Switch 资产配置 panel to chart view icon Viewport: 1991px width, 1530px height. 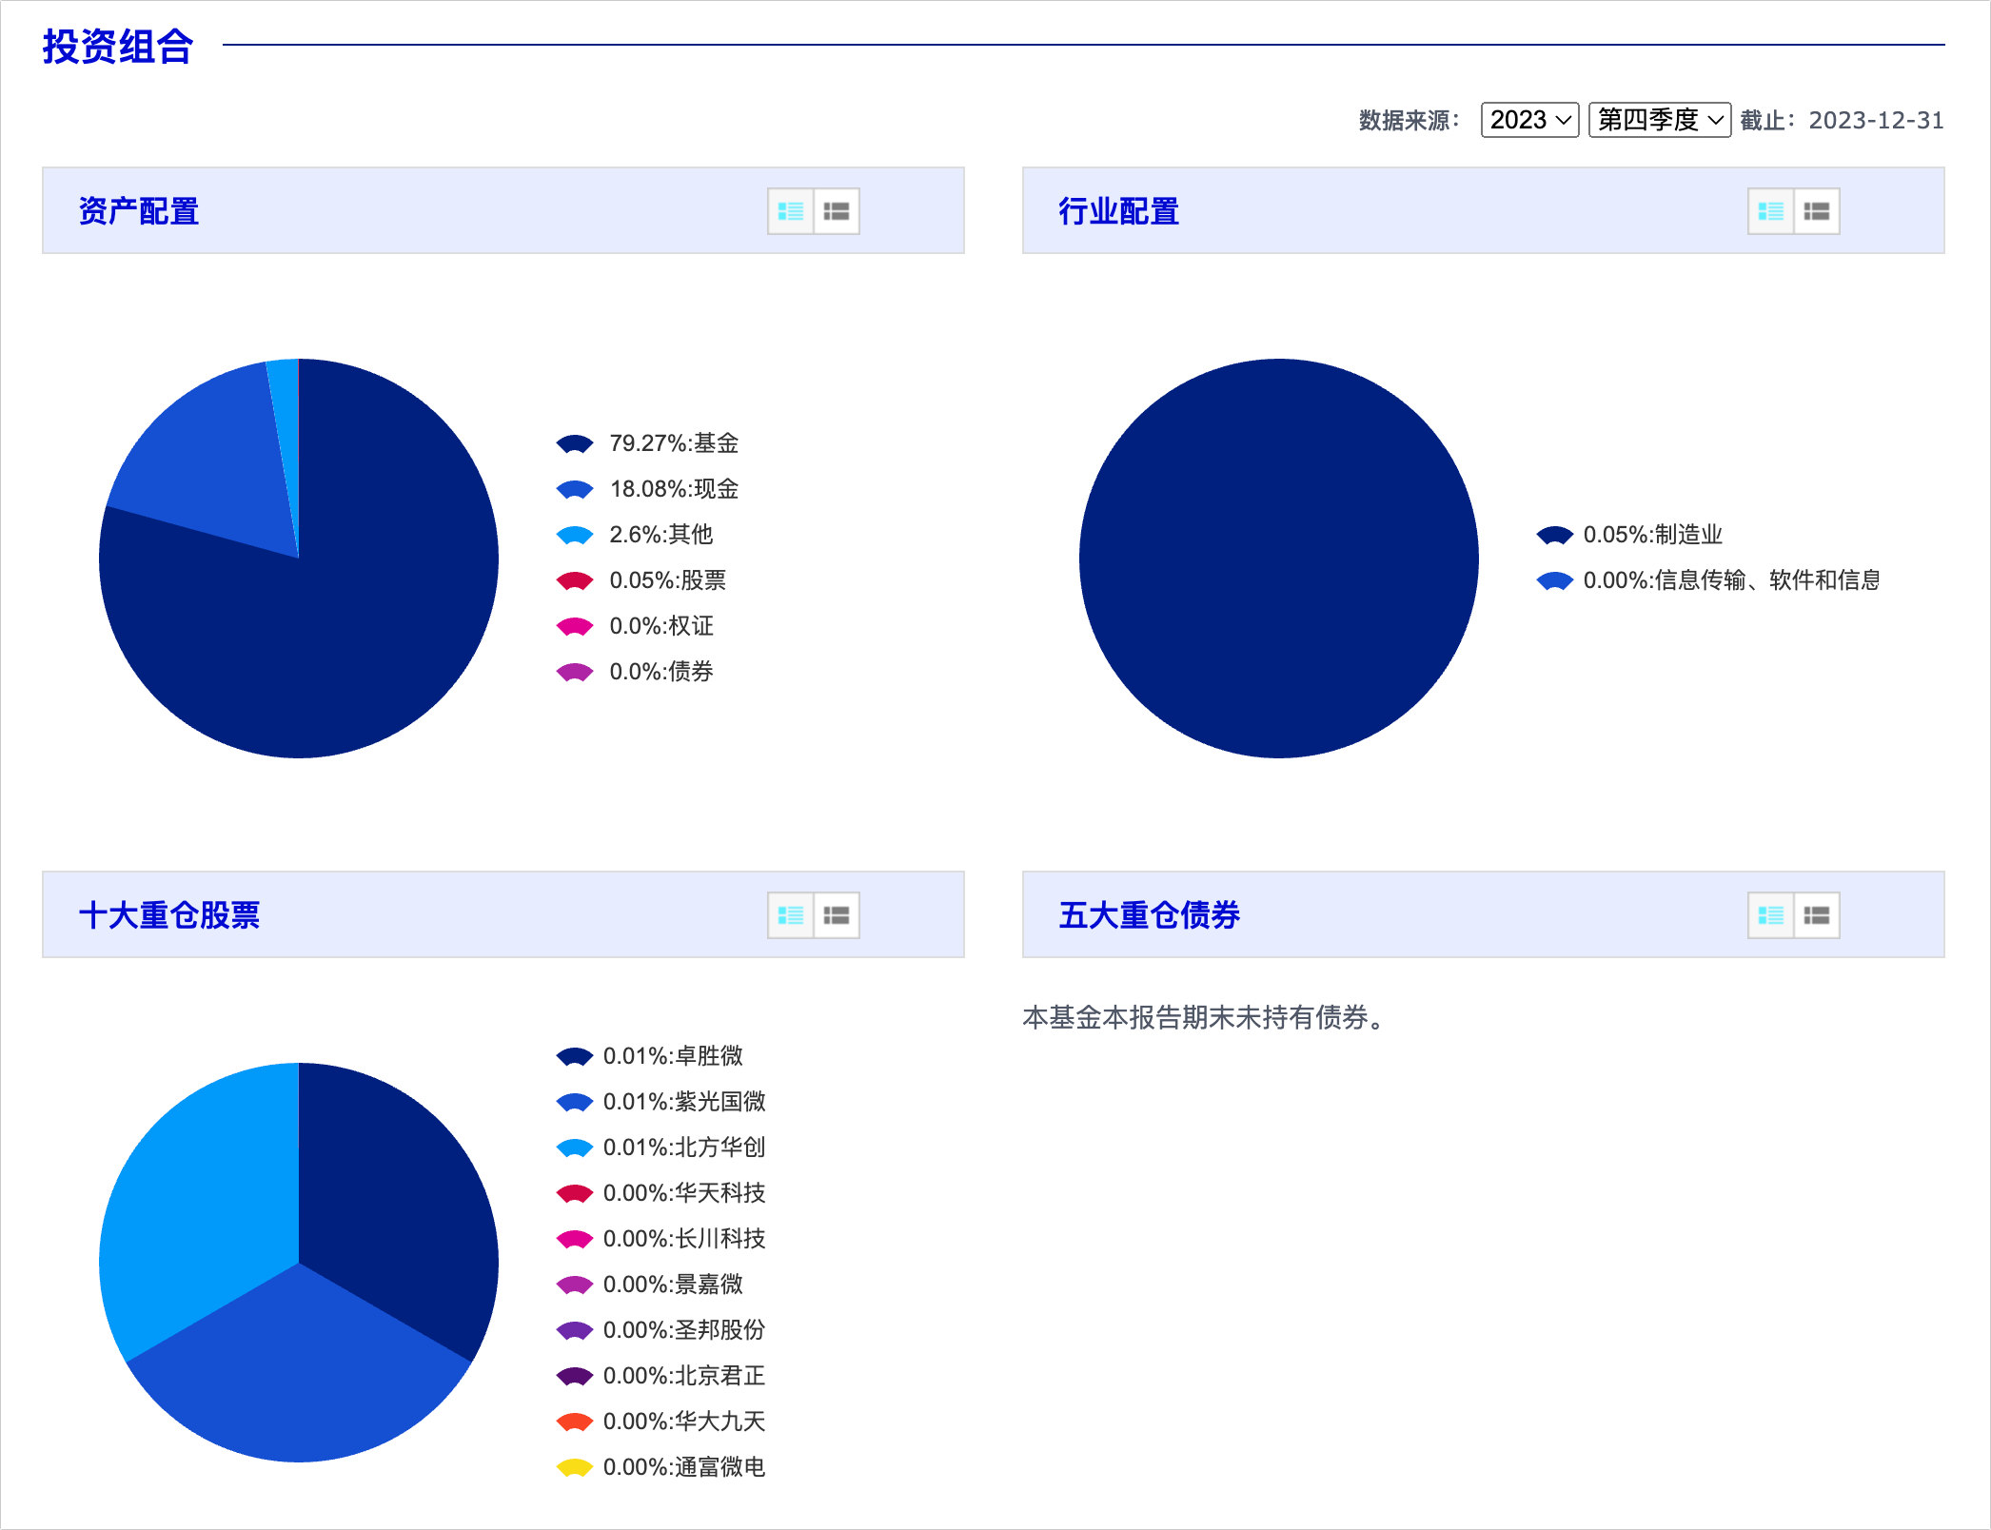[x=790, y=211]
